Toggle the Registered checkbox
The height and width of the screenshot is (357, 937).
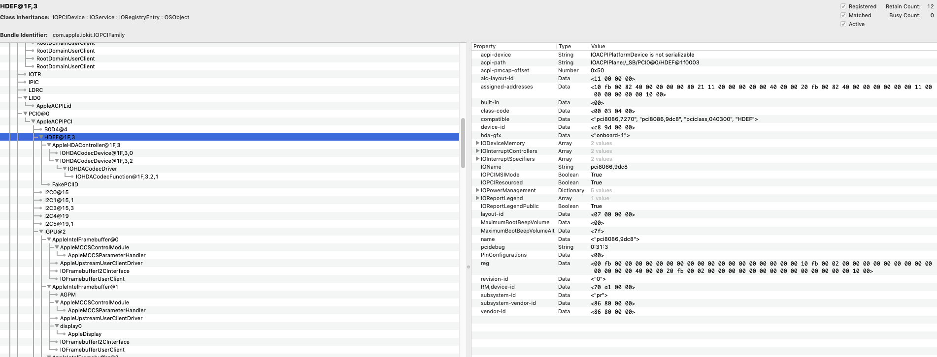(x=843, y=6)
